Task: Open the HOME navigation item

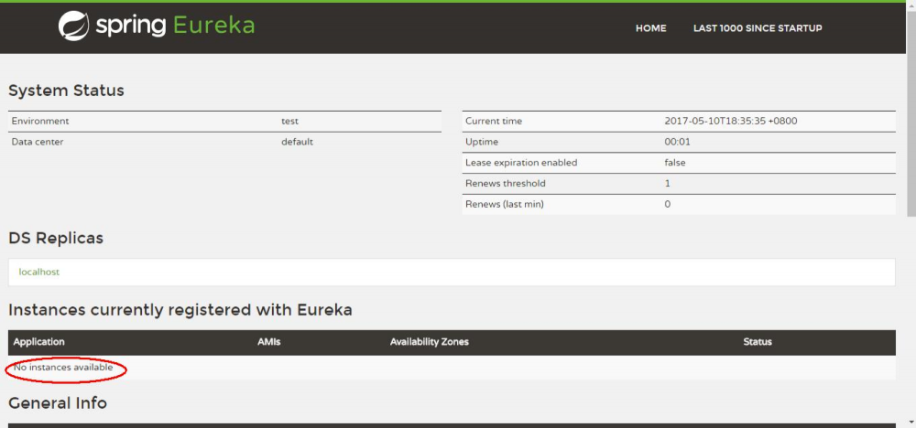Action: 650,28
